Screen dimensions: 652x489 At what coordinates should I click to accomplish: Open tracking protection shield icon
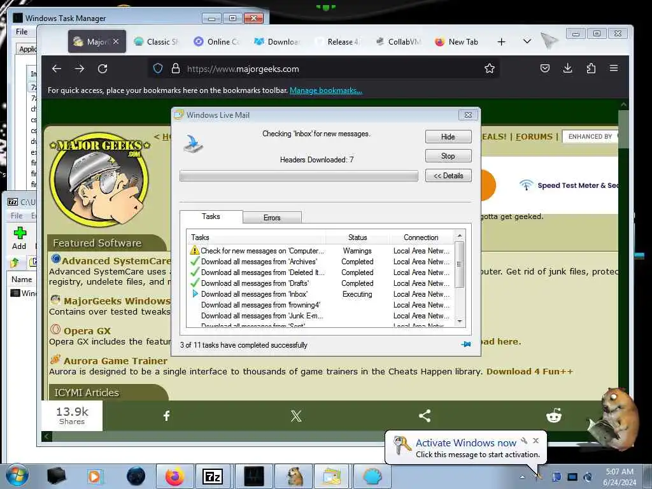(x=158, y=69)
